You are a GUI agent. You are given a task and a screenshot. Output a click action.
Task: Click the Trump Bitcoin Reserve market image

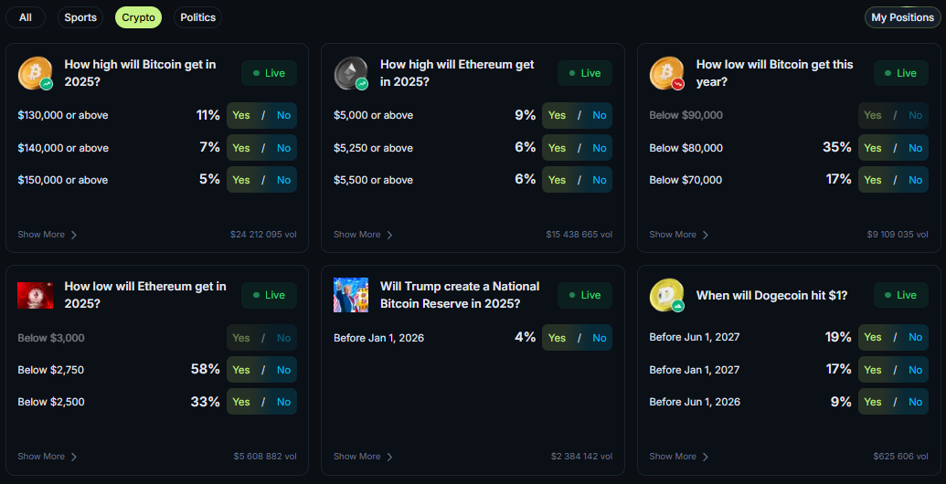351,295
